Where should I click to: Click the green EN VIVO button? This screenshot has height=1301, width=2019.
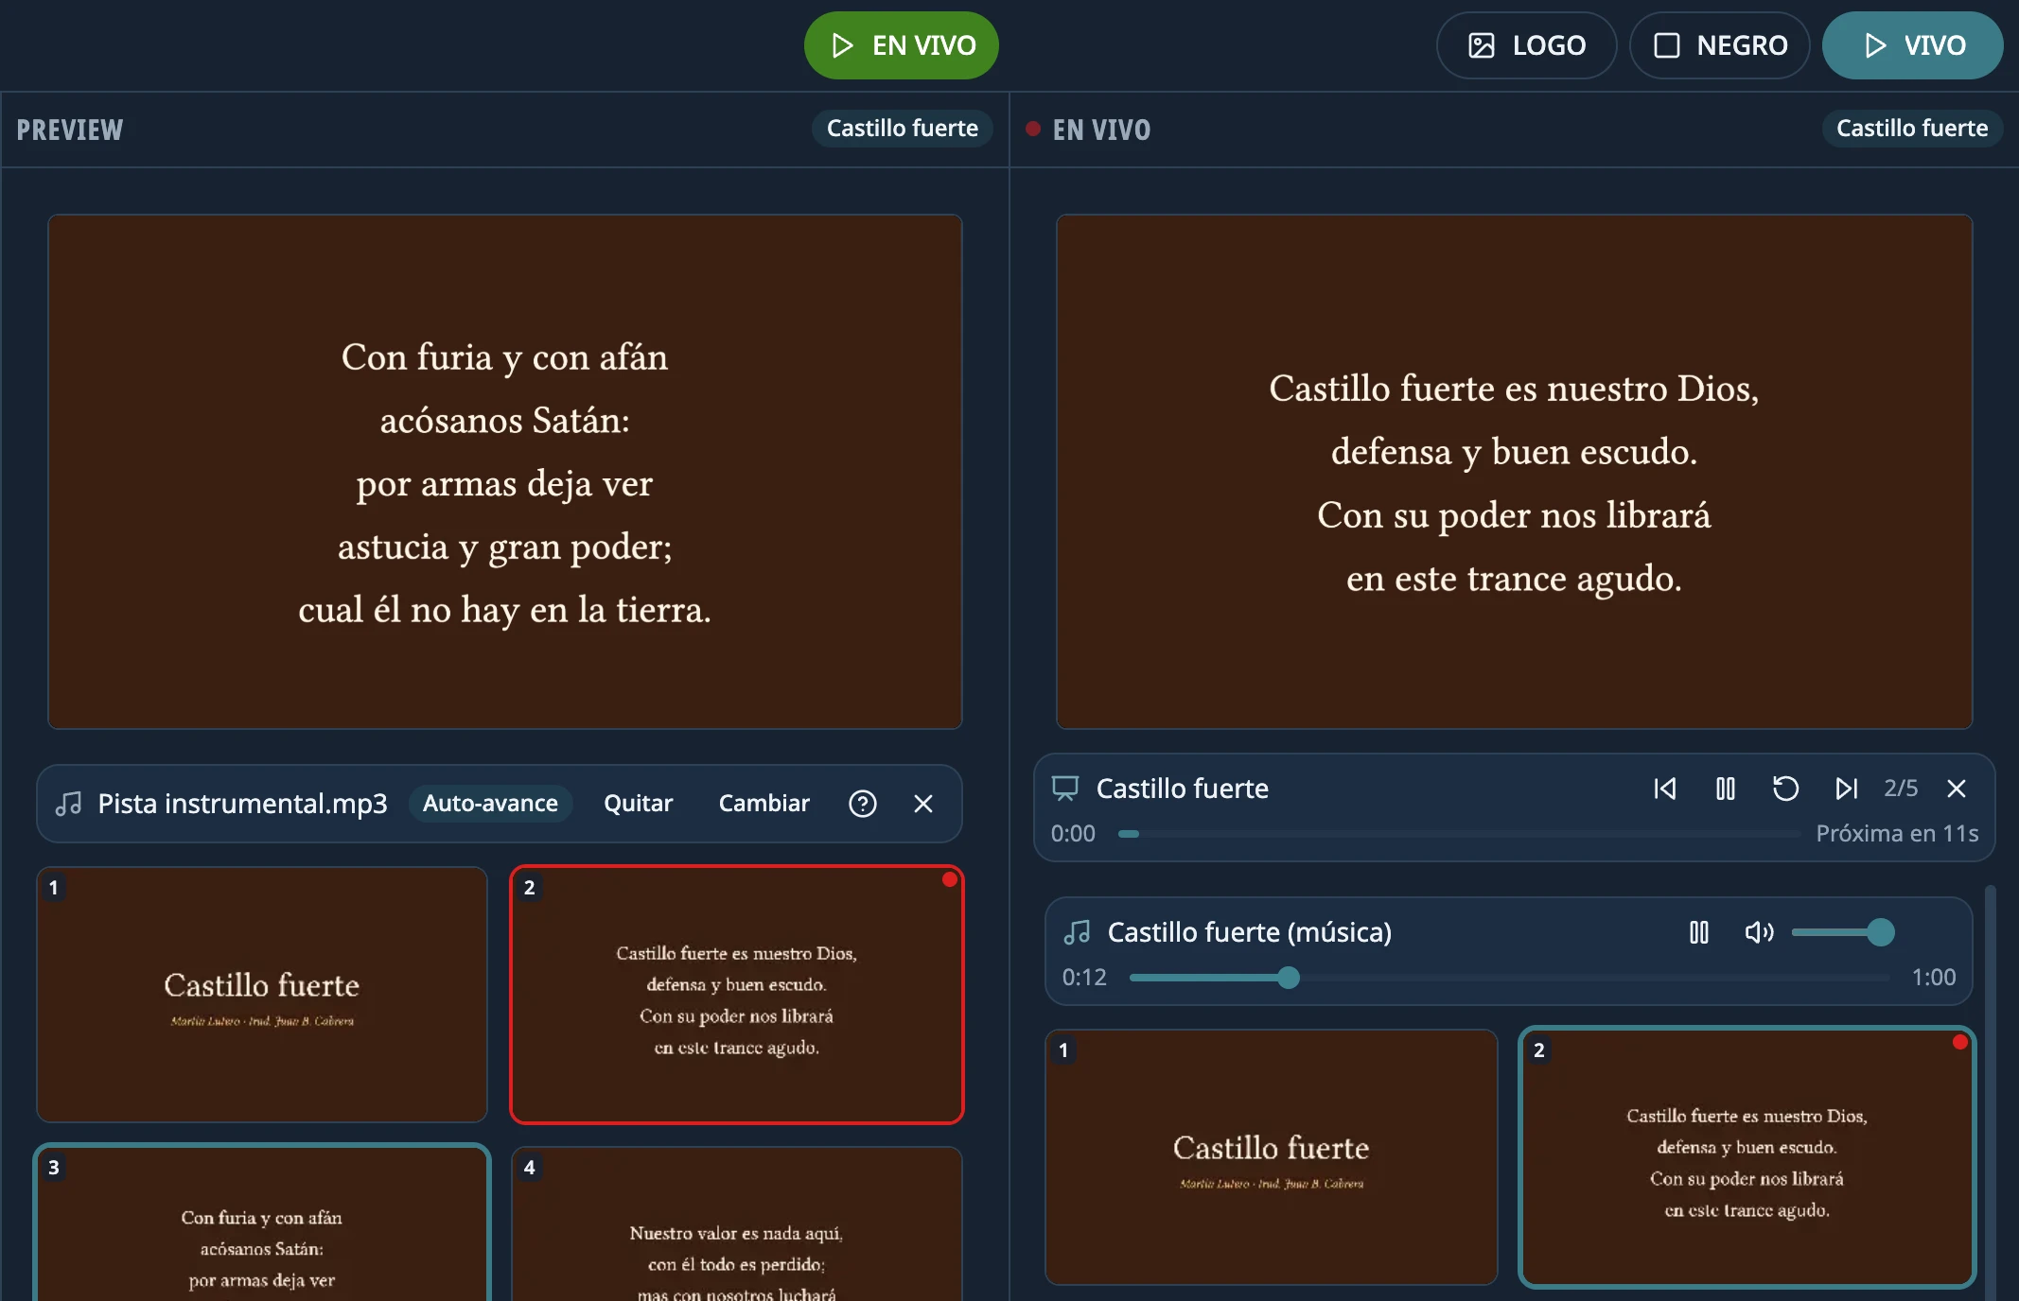pyautogui.click(x=901, y=45)
